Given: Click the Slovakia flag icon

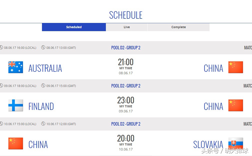Looking at the screenshot, I should coord(236,144).
